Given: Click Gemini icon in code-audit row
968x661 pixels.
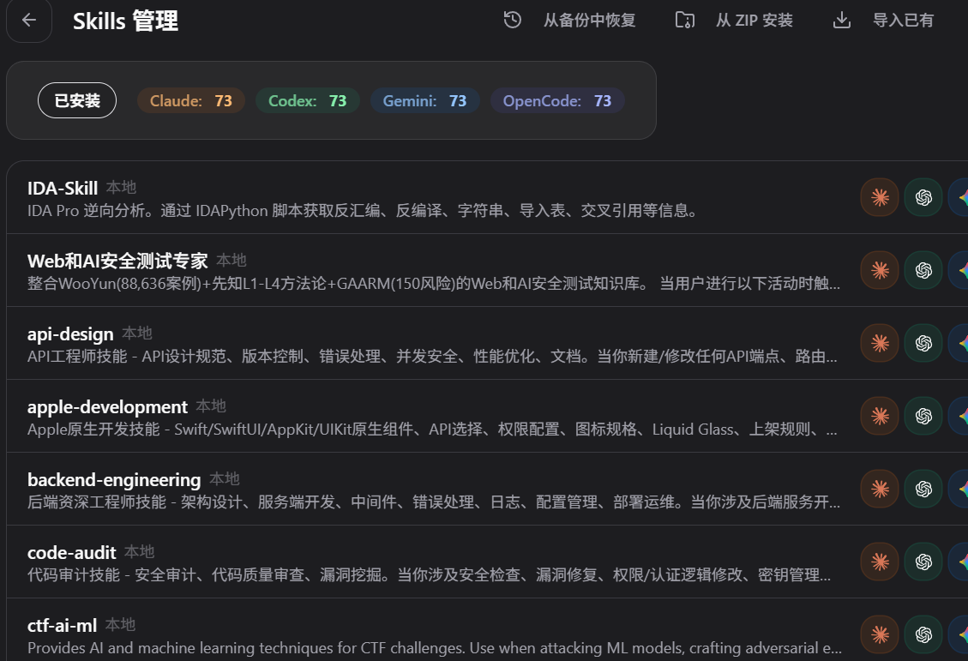Looking at the screenshot, I should 959,562.
